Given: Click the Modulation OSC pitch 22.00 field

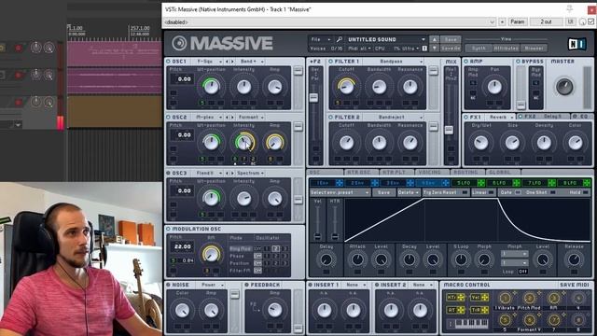Looking at the screenshot, I should coord(182,246).
